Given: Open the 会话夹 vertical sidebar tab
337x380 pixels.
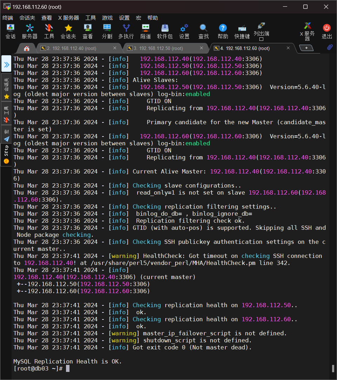Looking at the screenshot, I should 6,88.
